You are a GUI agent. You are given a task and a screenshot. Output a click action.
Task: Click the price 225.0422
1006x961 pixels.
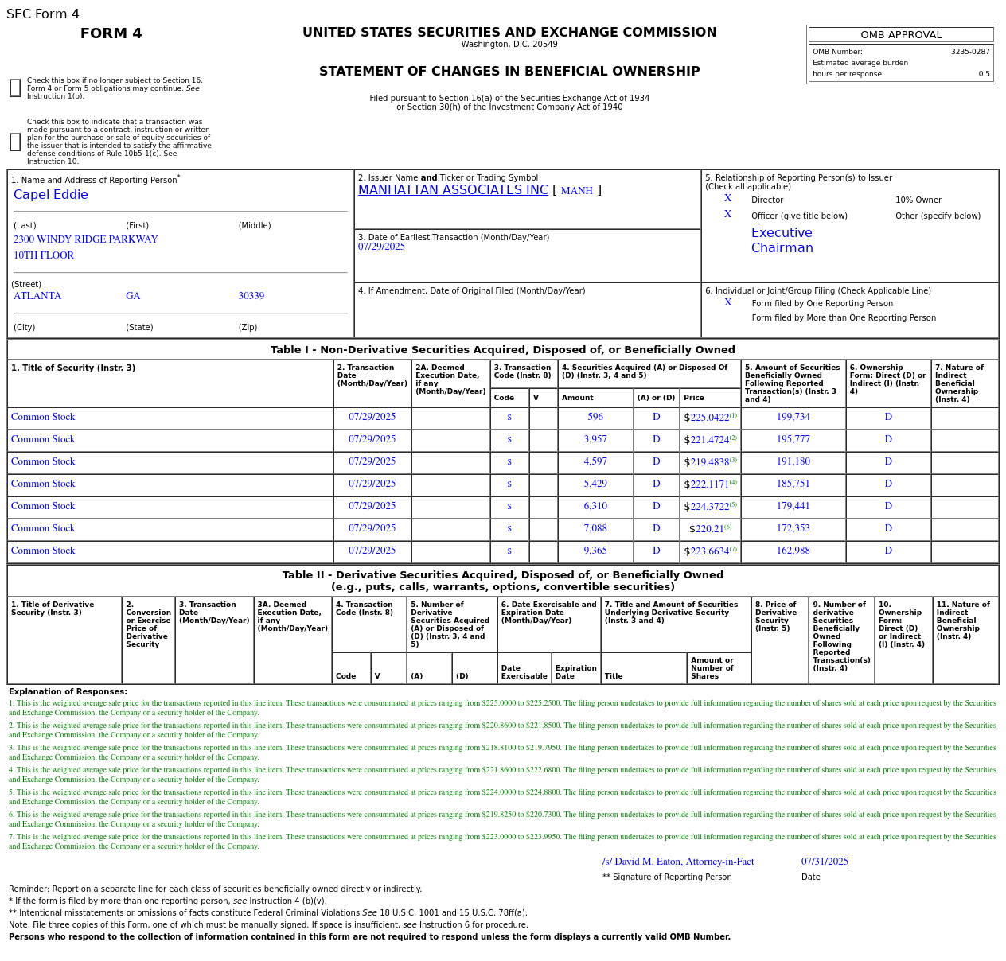coord(709,418)
